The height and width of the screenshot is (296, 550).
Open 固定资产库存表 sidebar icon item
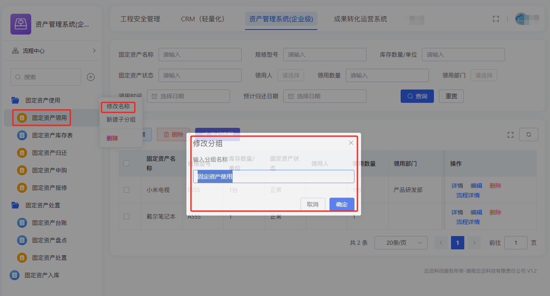(22, 135)
